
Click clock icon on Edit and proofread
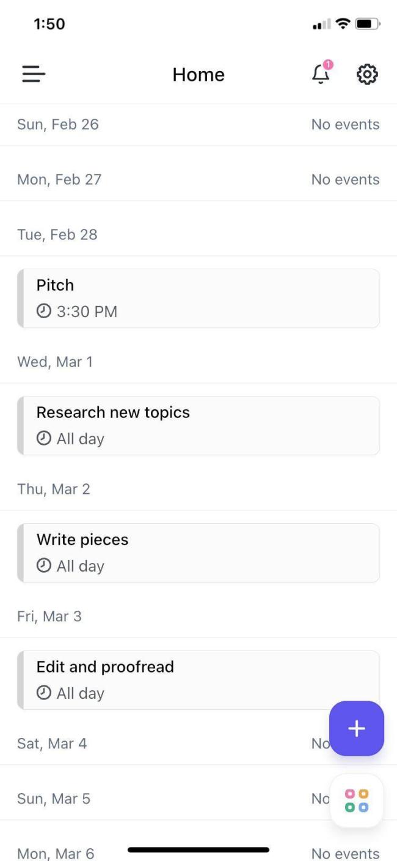pyautogui.click(x=43, y=693)
